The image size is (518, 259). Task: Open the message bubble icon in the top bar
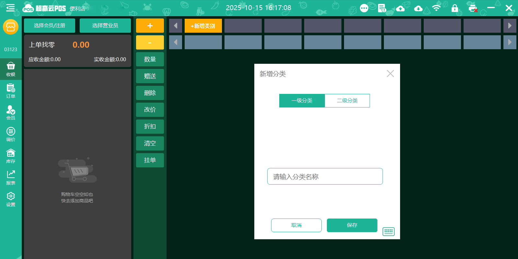pos(364,8)
